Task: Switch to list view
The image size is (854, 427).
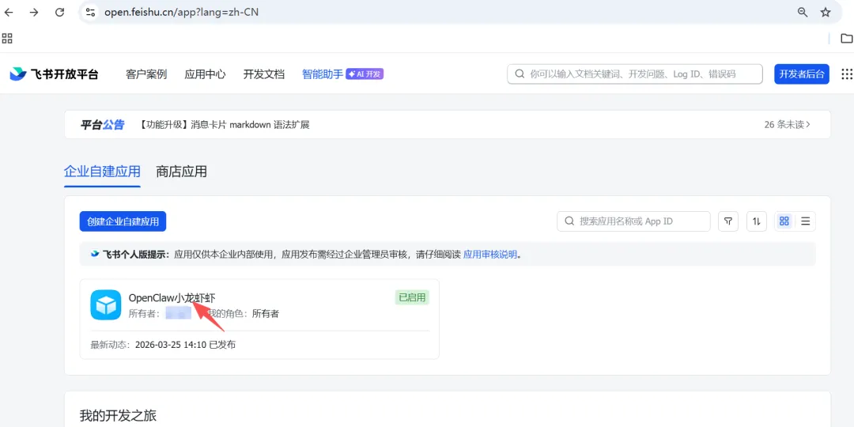Action: tap(806, 221)
